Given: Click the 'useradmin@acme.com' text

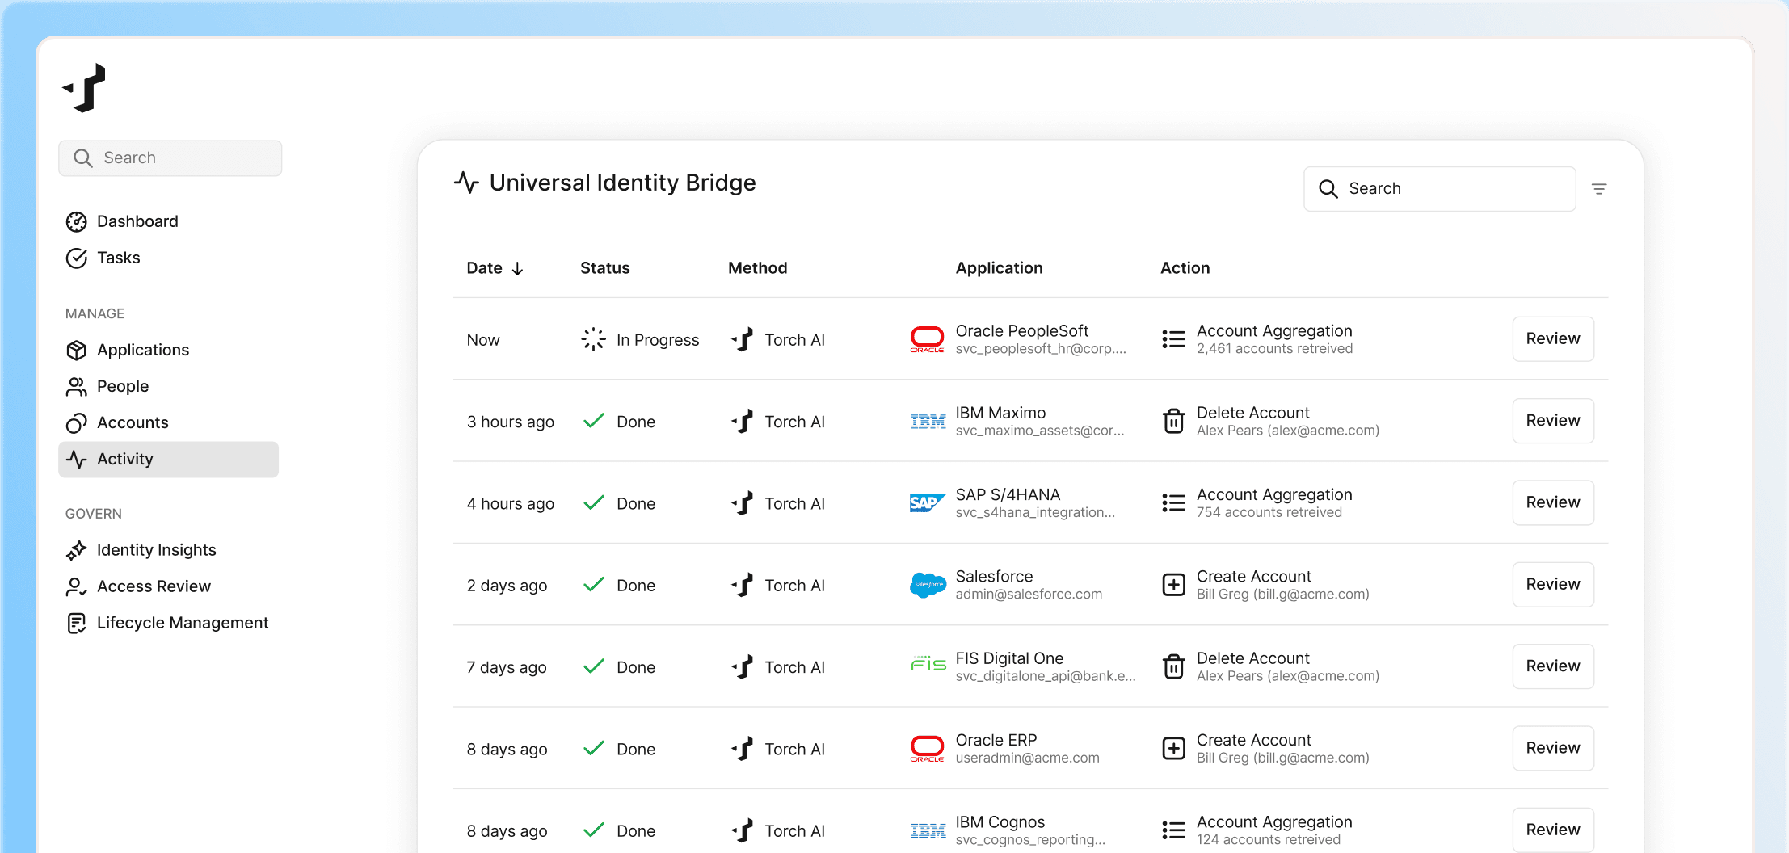Looking at the screenshot, I should point(1027,758).
